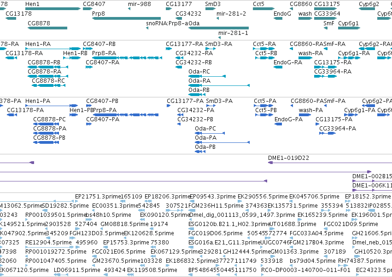Click the mir-988 gene label
Viewport: 392px width, 277px height.
[139, 4]
